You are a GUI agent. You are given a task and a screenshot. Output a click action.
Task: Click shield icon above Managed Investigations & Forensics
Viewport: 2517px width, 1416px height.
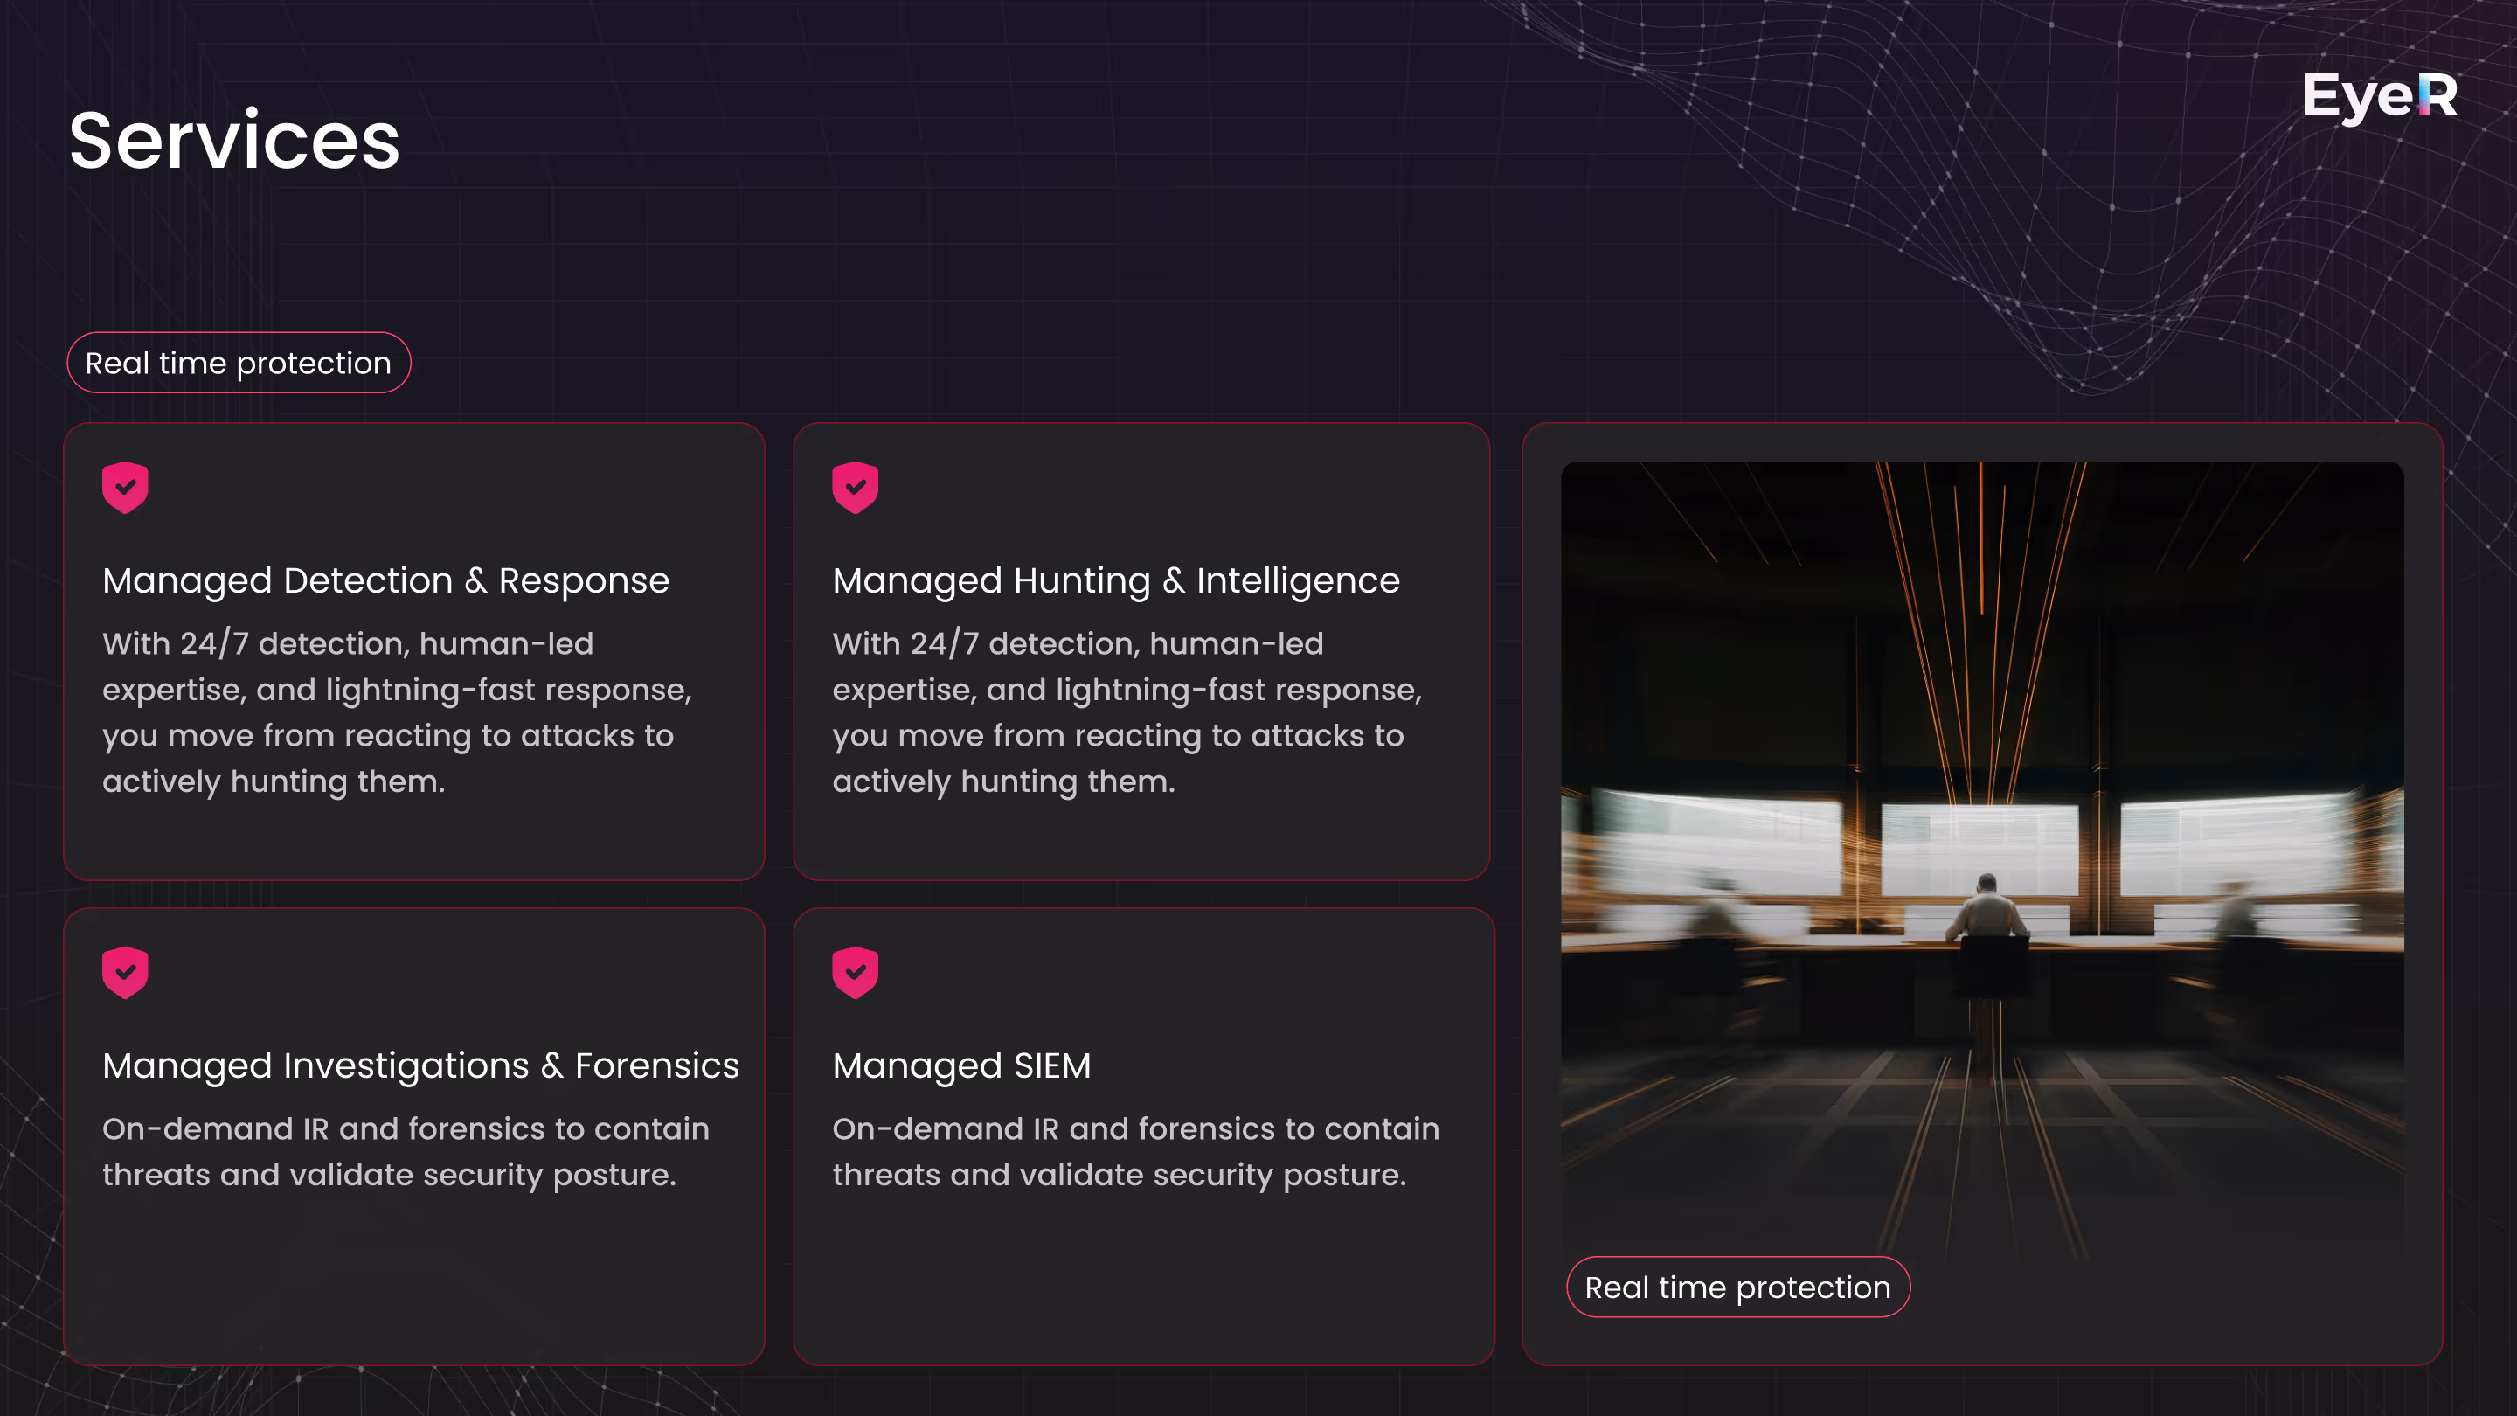pos(125,972)
